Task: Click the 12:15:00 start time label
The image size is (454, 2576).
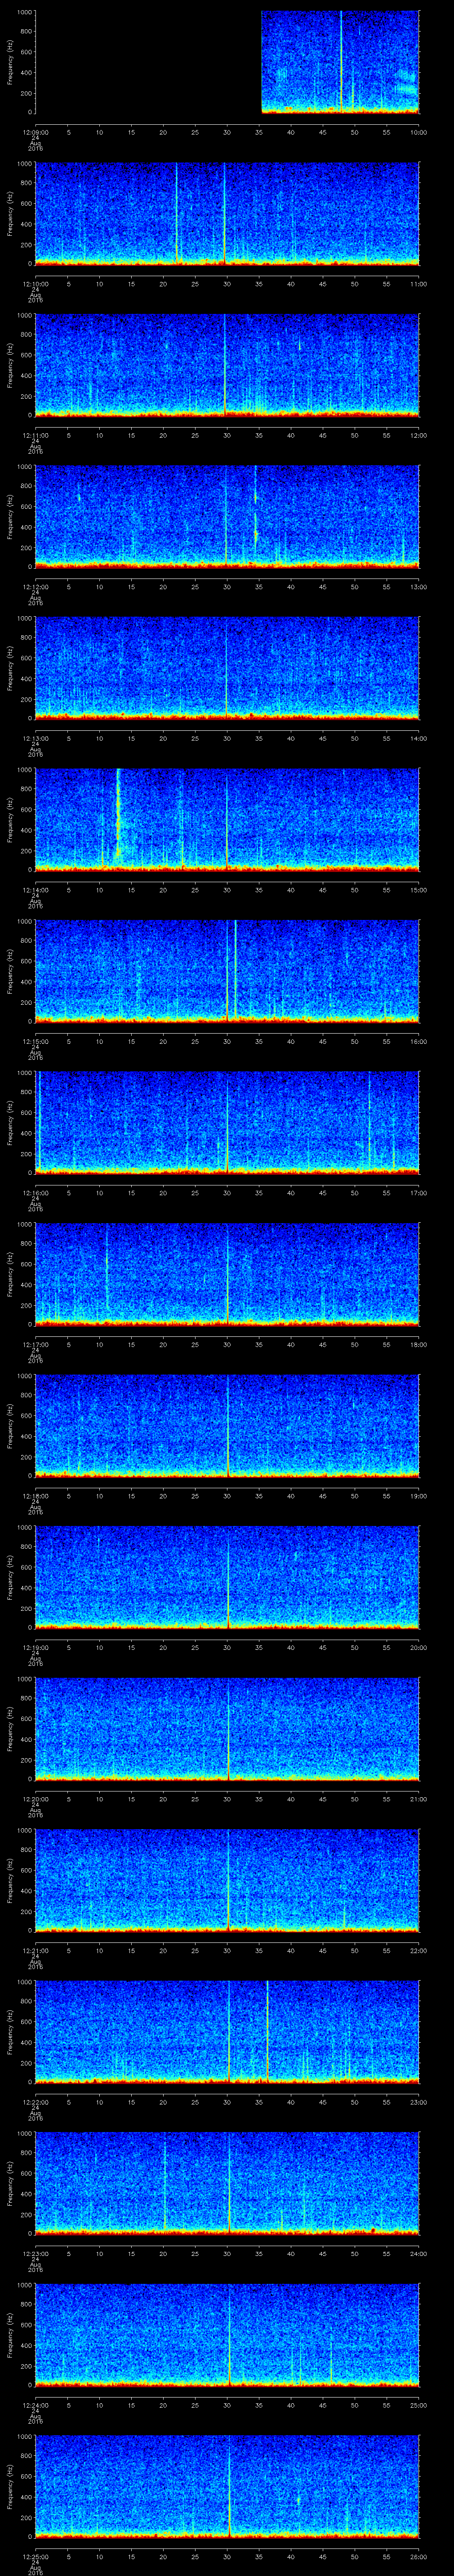Action: tap(35, 1041)
